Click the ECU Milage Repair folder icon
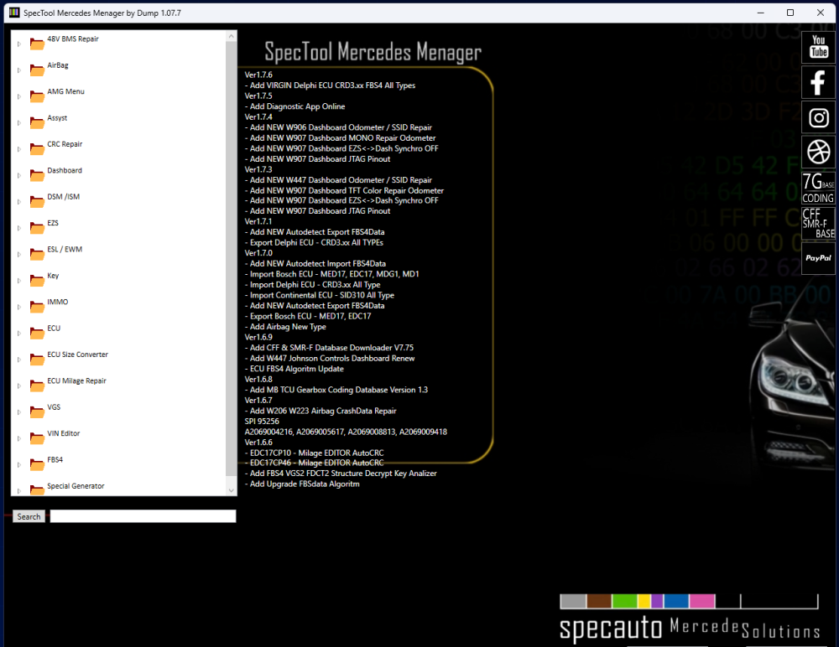Image resolution: width=839 pixels, height=647 pixels. coord(37,385)
